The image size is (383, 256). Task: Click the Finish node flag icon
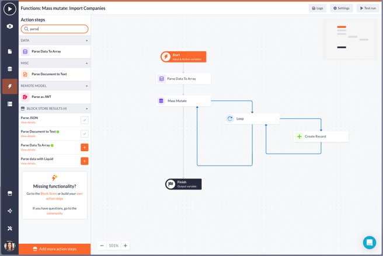point(171,184)
